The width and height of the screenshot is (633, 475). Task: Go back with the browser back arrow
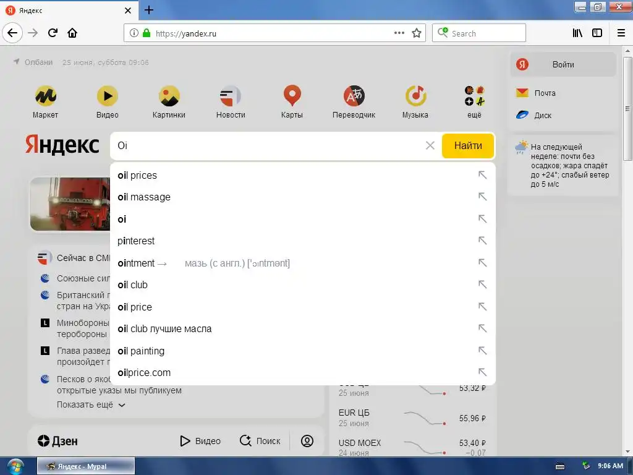[12, 33]
